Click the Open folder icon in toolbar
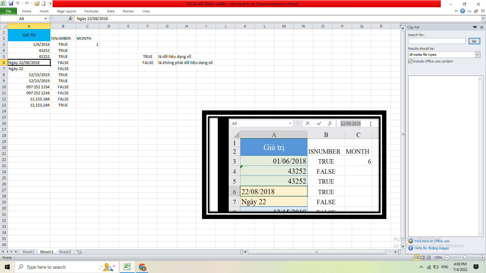 point(37,4)
